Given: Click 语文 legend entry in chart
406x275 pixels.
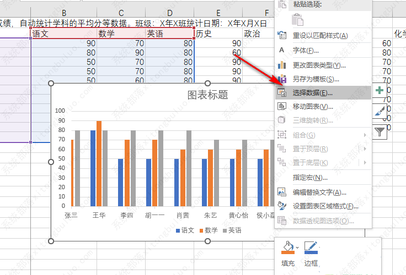Looking at the screenshot, I should click(x=185, y=230).
